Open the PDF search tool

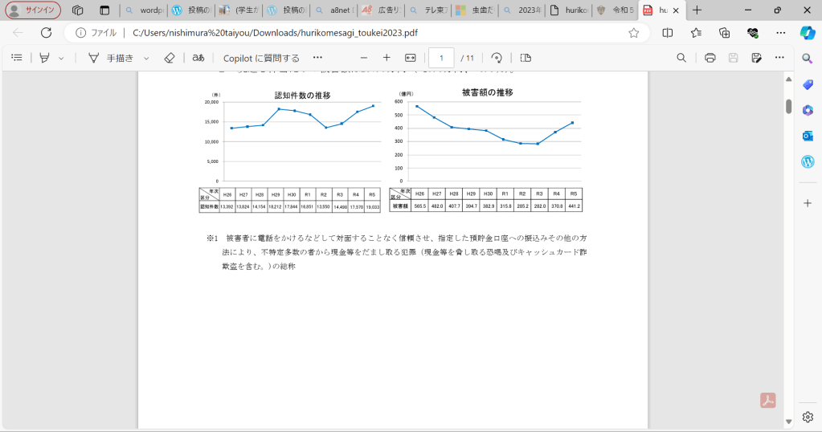[681, 58]
